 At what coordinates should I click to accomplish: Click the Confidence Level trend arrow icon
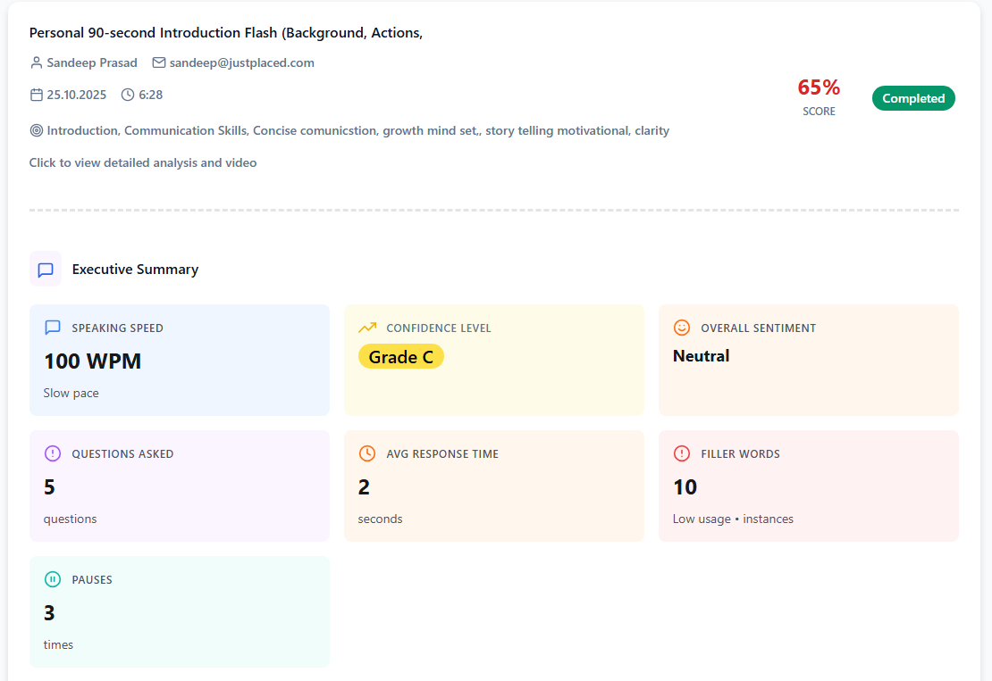click(367, 328)
